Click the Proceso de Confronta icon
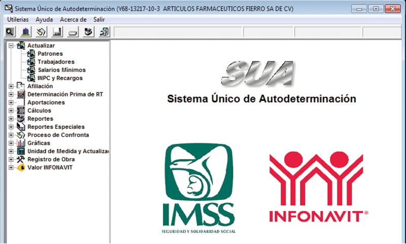The height and width of the screenshot is (244, 406). click(21, 135)
